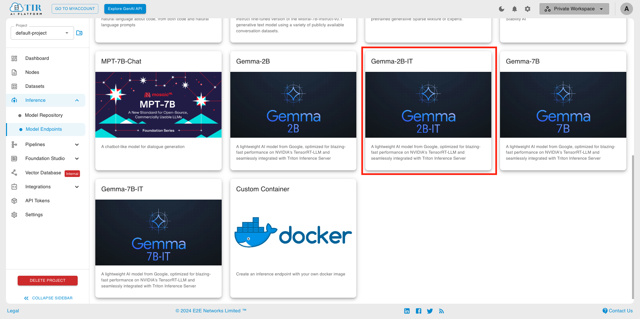Click the Datasets sidebar icon
640x319 pixels.
(14, 86)
